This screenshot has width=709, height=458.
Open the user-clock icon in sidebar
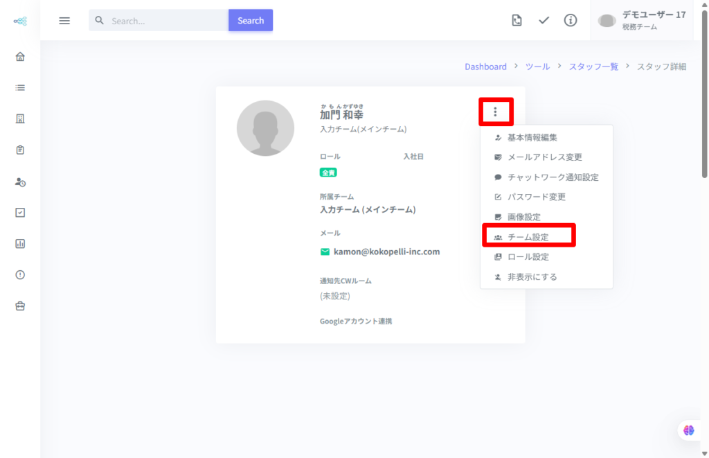pos(20,182)
